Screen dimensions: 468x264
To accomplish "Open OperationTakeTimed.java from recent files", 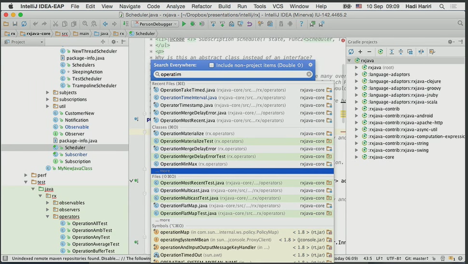I will click(242, 90).
